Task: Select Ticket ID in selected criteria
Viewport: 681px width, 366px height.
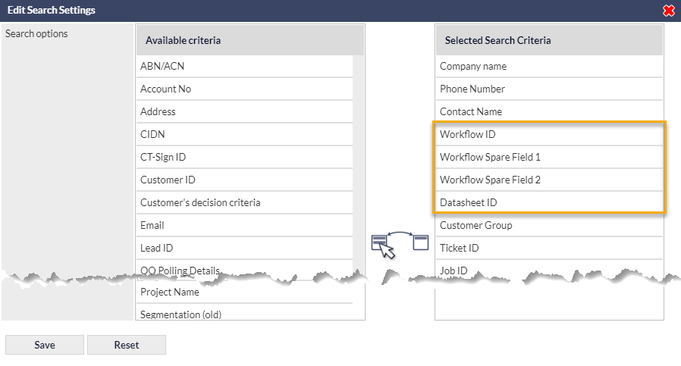Action: [549, 248]
